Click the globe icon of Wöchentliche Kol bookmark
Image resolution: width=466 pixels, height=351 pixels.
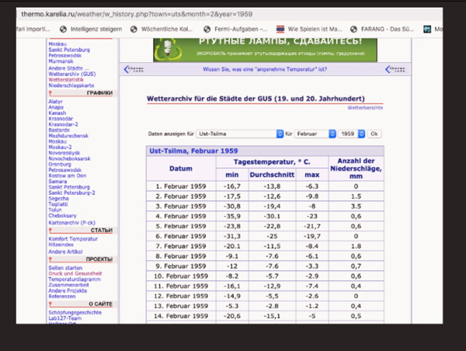coord(134,30)
